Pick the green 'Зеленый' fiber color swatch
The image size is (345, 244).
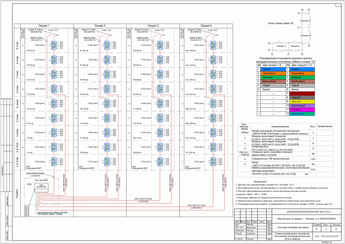273,77
